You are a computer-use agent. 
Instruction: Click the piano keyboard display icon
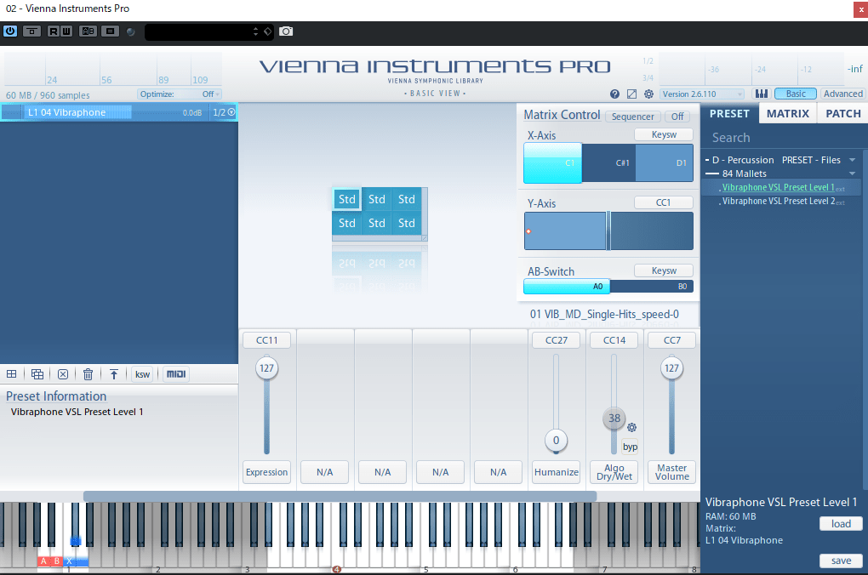pyautogui.click(x=762, y=94)
